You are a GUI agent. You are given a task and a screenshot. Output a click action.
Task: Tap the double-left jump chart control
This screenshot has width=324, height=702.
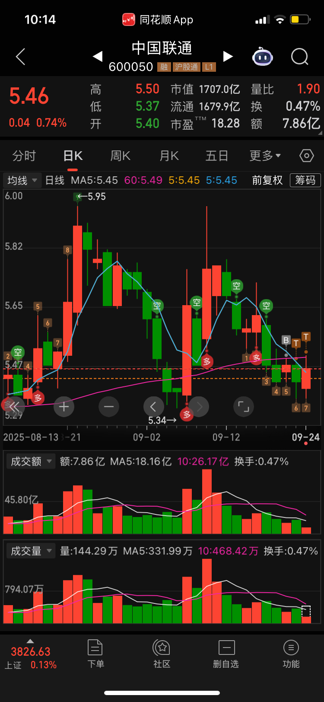(x=14, y=406)
